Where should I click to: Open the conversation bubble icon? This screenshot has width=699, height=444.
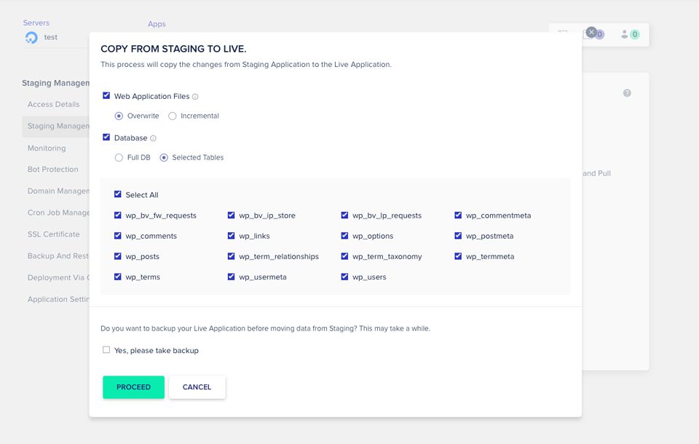[563, 33]
